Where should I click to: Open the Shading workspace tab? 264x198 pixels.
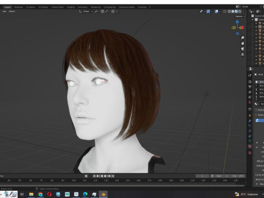(x=71, y=7)
